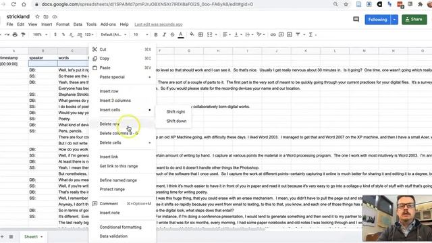Select Conditional formatting option

pos(122,227)
